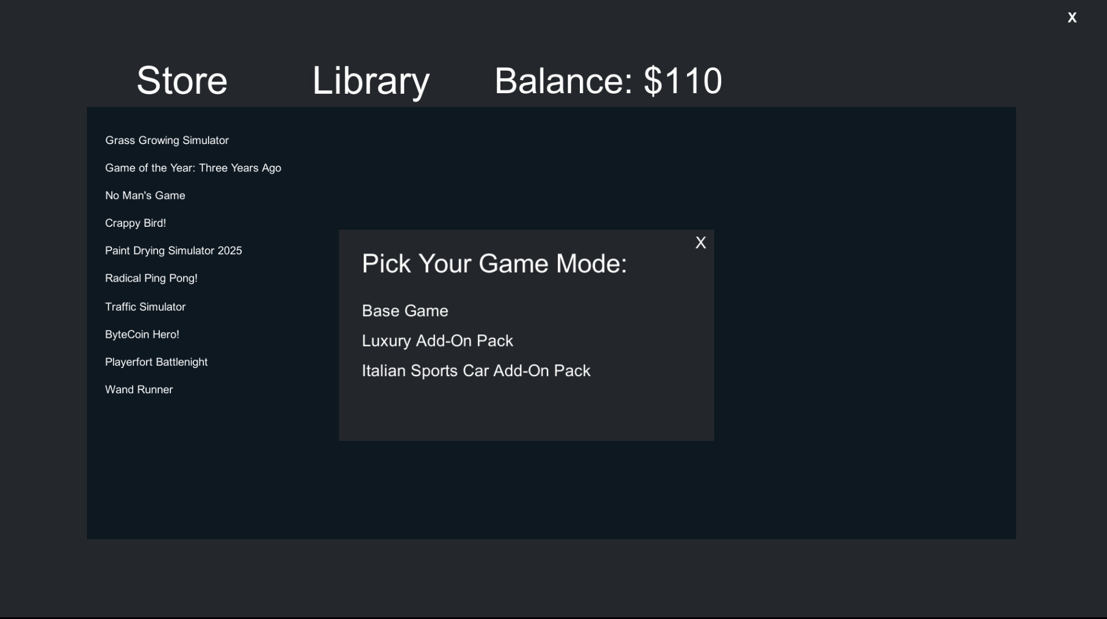Screen dimensions: 1107x619
Task: Close the application window
Action: click(1072, 17)
